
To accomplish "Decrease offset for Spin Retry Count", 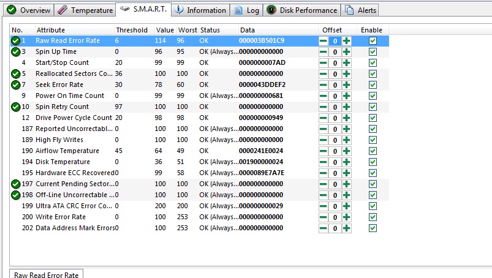I will click(323, 107).
